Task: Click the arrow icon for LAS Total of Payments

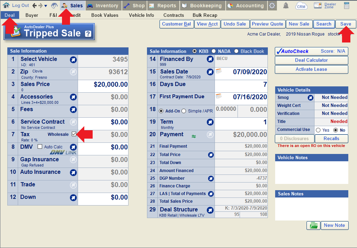Action: tap(211, 194)
